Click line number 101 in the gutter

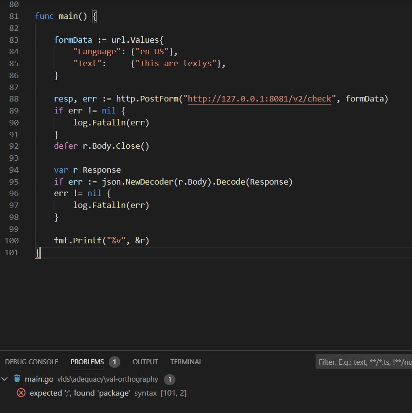coord(11,253)
